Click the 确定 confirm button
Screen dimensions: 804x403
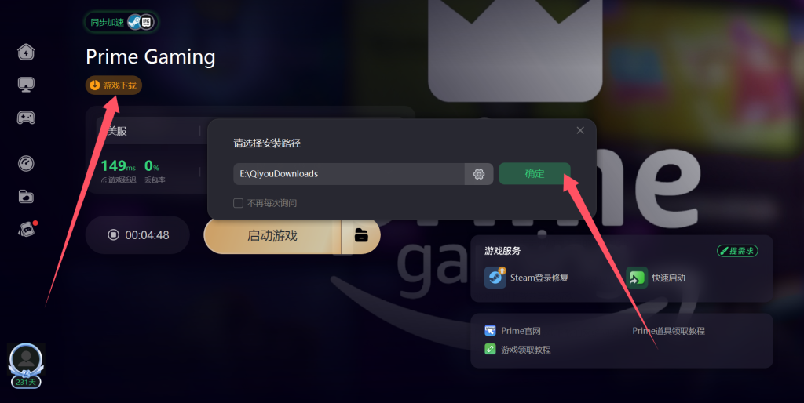534,173
